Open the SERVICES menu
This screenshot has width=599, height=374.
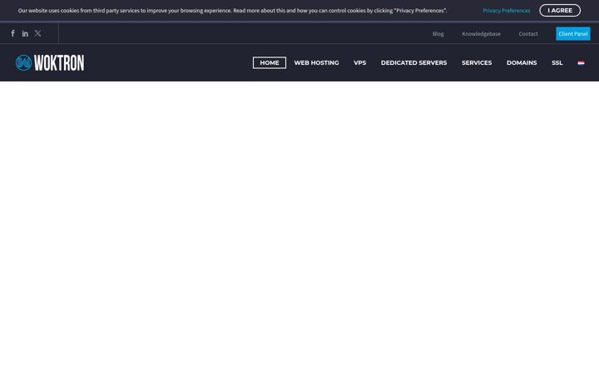point(477,62)
